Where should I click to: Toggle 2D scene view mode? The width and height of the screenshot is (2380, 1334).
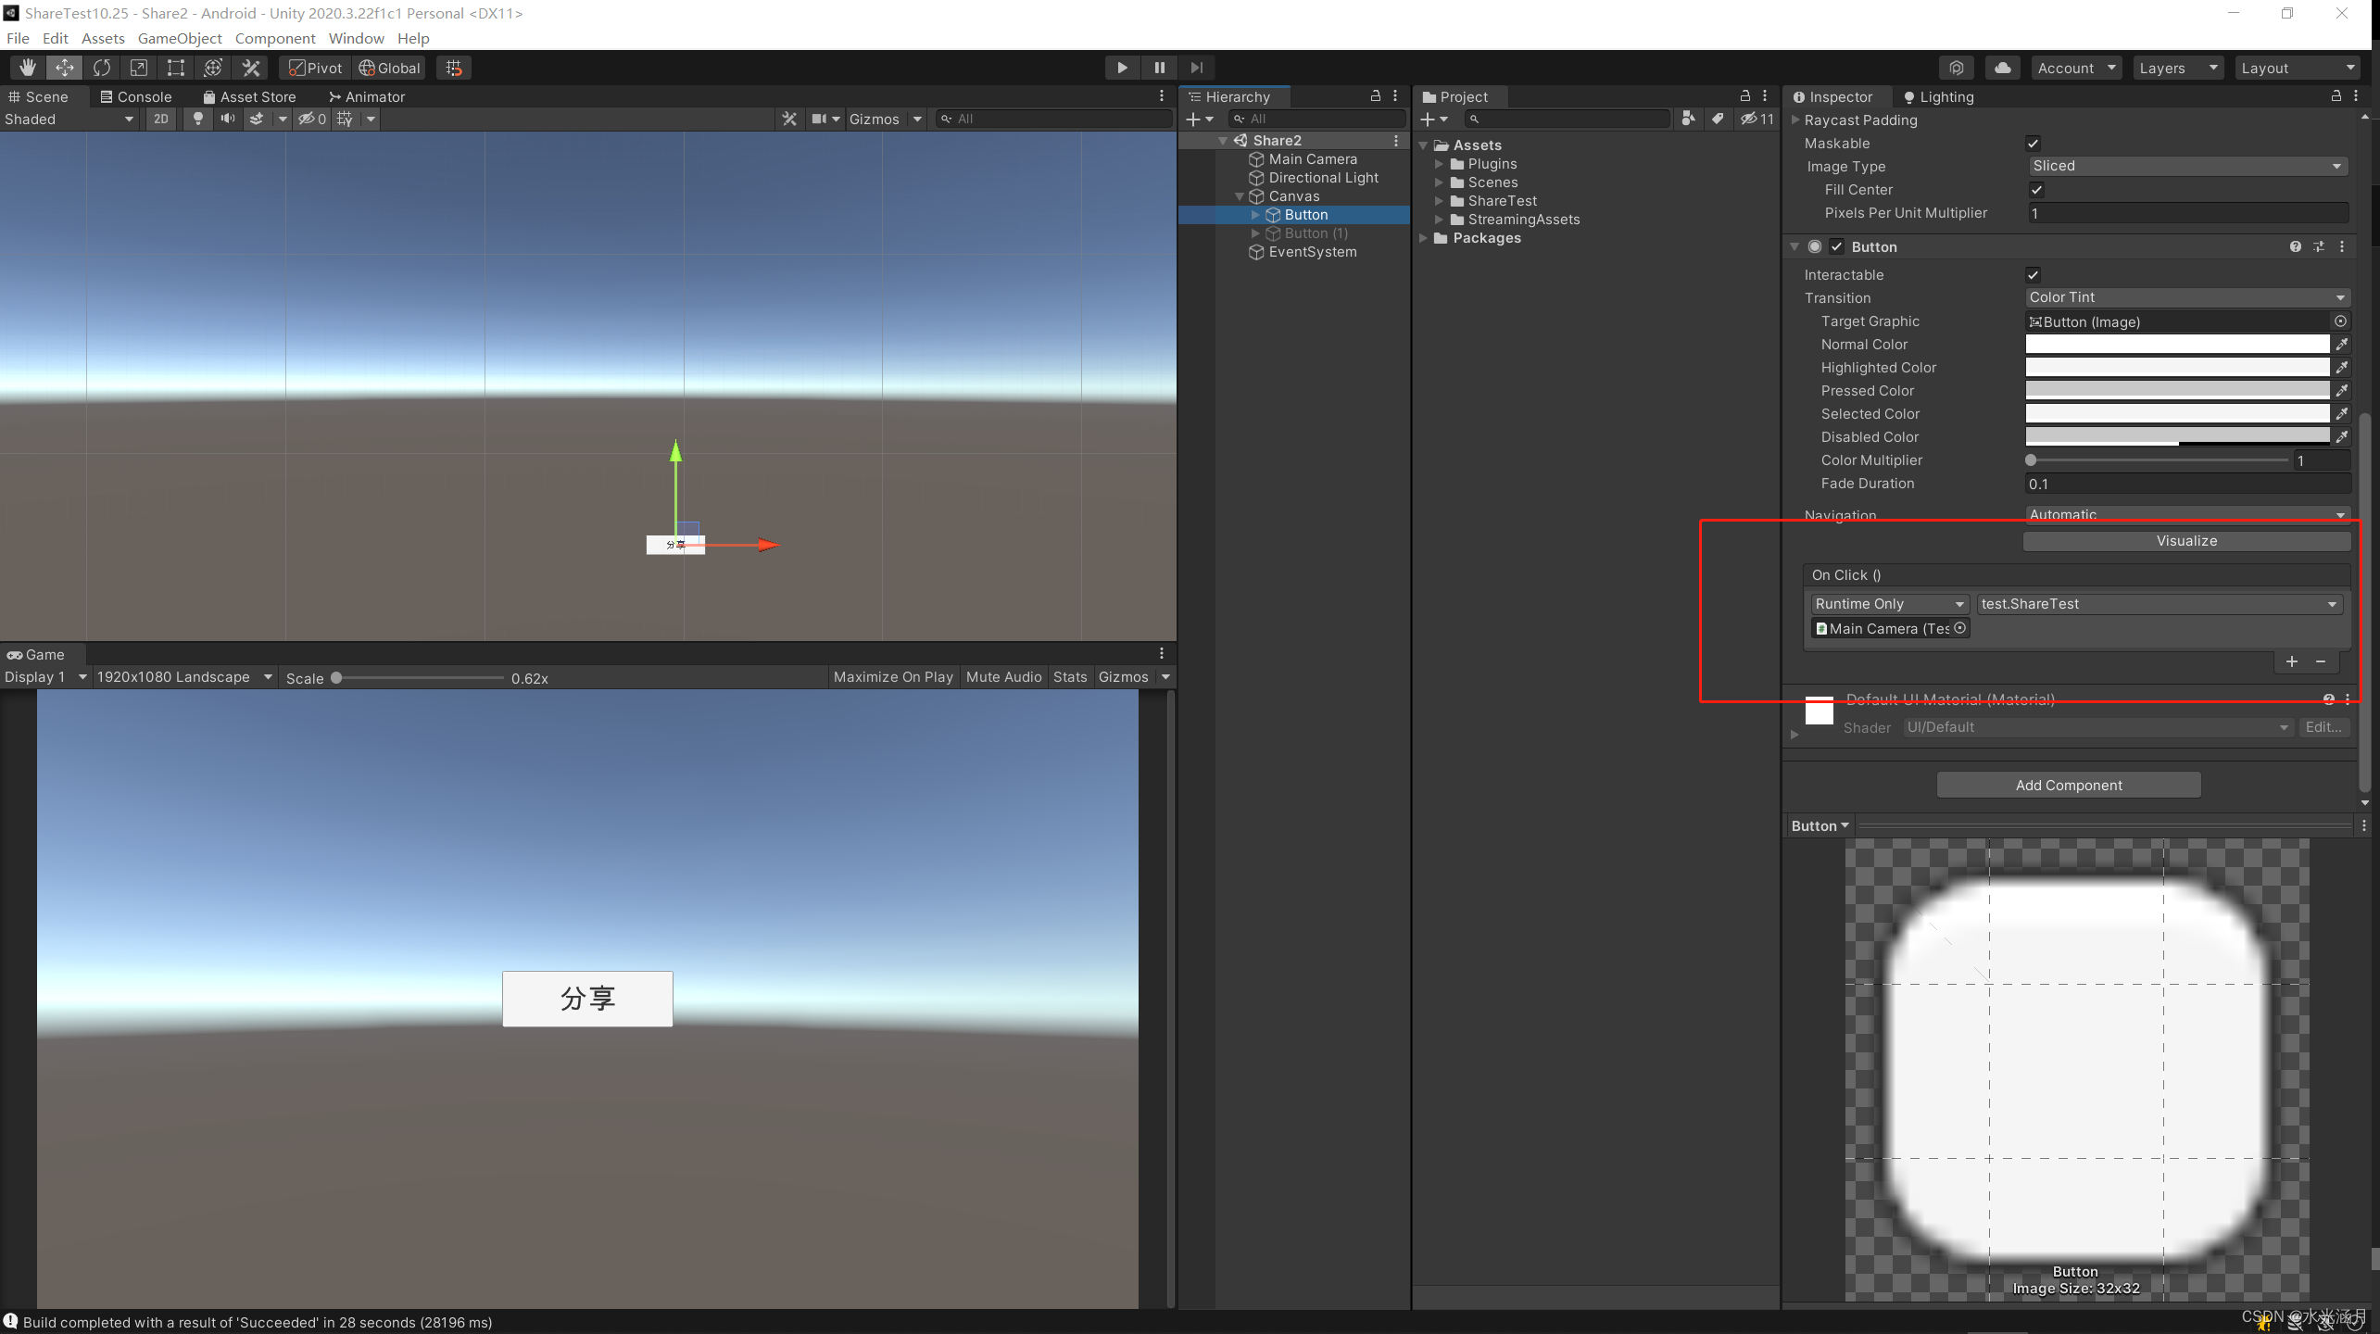[161, 119]
